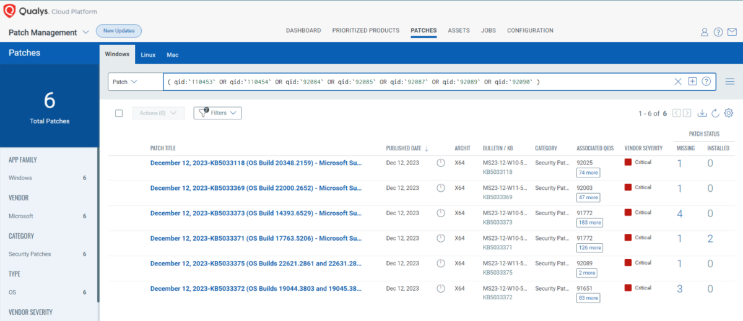Download the patch list
Screen dimensions: 743x321
(x=702, y=113)
